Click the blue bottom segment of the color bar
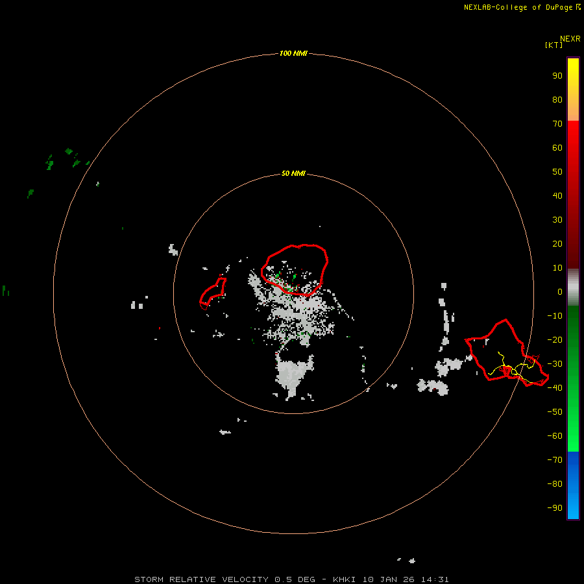The image size is (584, 584). tap(573, 485)
